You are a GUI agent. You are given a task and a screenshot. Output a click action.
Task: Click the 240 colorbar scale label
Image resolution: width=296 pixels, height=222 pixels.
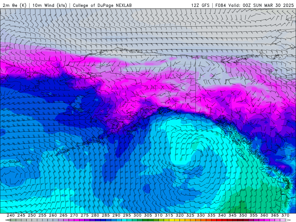click(x=11, y=215)
